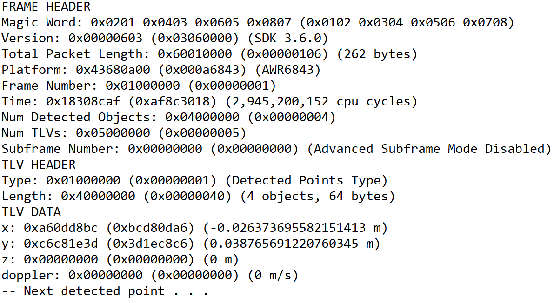Click the Length 0x40000000 value

click(x=98, y=197)
